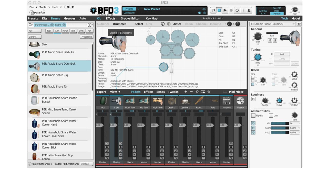Select the High Tom mixer channel icon
The height and width of the screenshot is (184, 328).
(x=158, y=101)
